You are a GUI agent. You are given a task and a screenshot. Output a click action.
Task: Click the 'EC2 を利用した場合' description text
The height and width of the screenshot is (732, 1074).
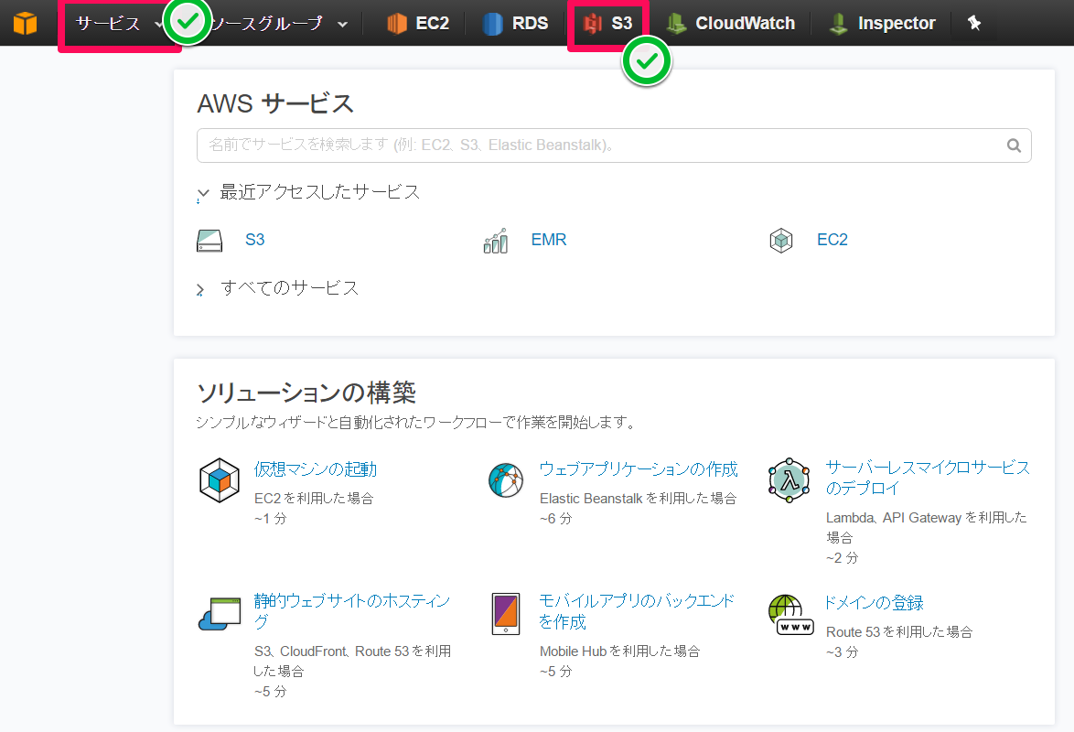click(x=314, y=499)
